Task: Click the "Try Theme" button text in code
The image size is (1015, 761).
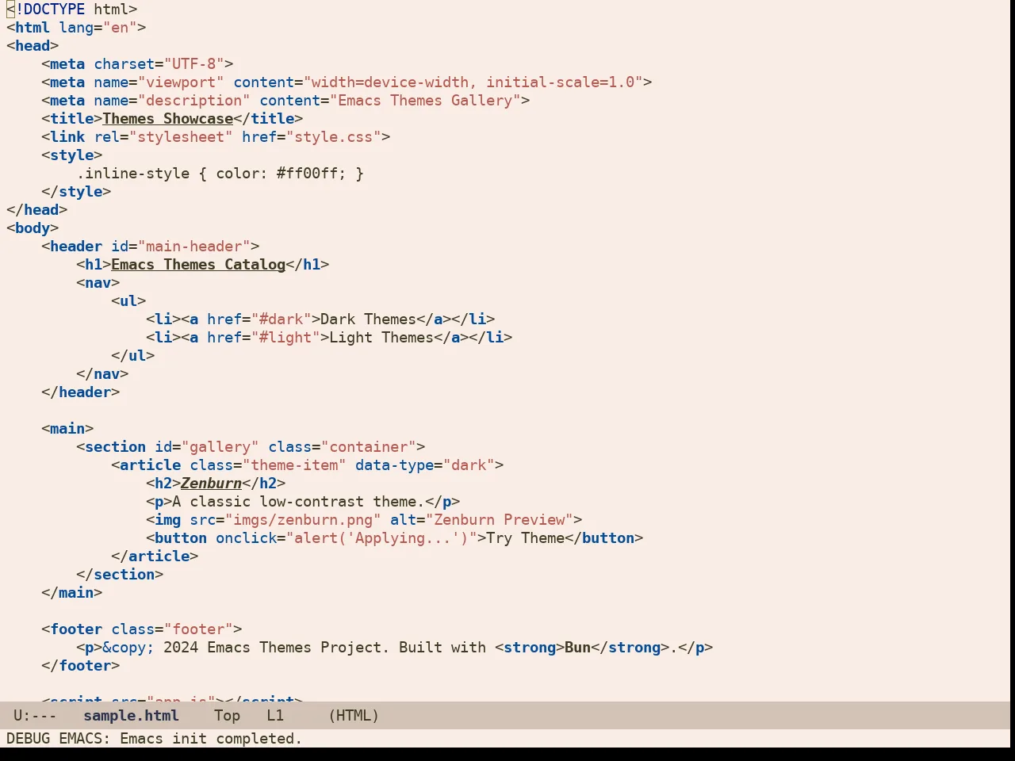Action: point(526,538)
